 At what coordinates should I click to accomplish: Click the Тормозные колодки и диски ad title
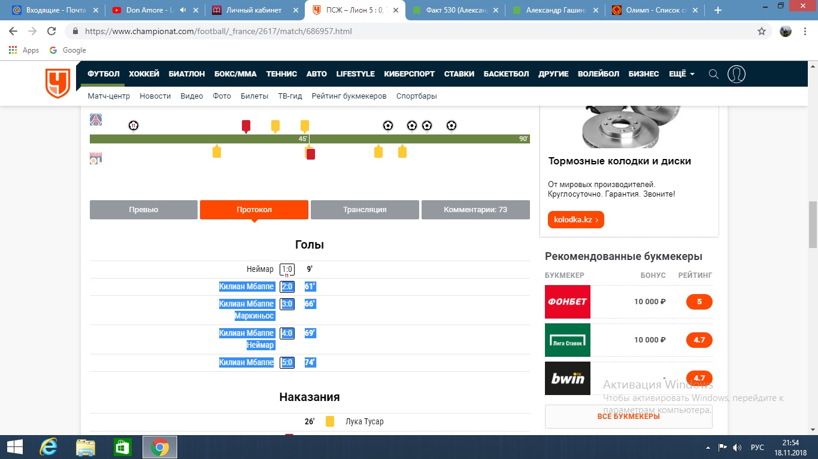click(x=620, y=161)
